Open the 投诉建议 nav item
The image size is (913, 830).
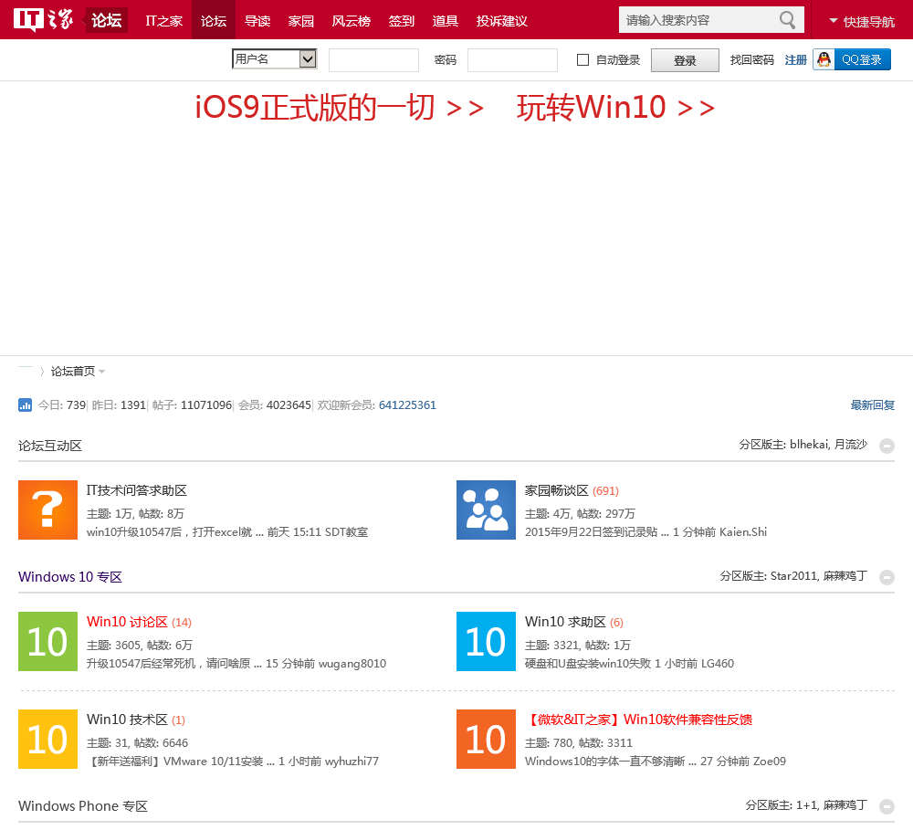[x=501, y=21]
